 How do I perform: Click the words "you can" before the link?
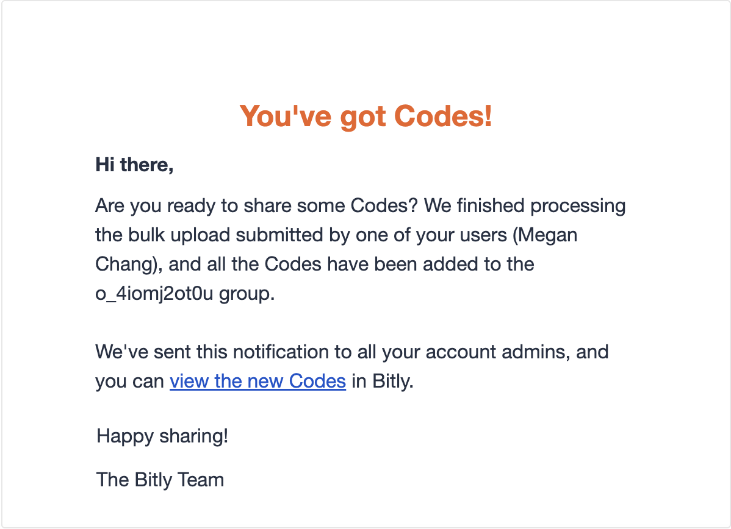(x=129, y=382)
